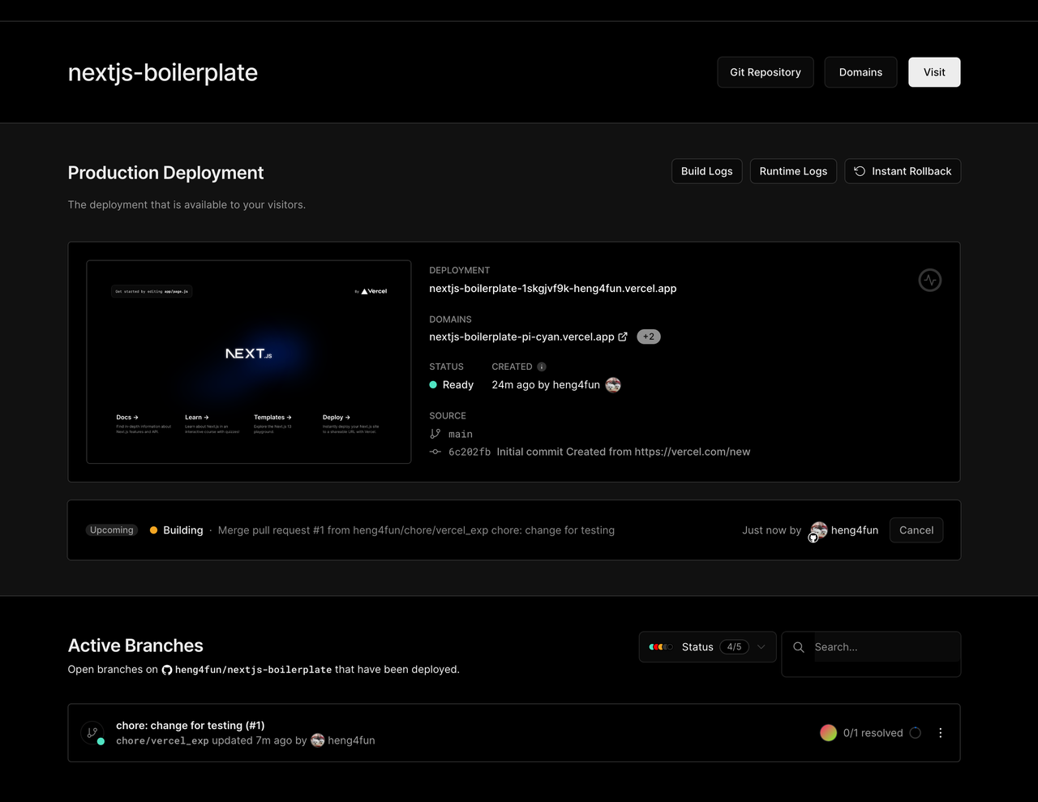Click the 0/1 resolved text
This screenshot has height=802, width=1038.
pyautogui.click(x=873, y=733)
